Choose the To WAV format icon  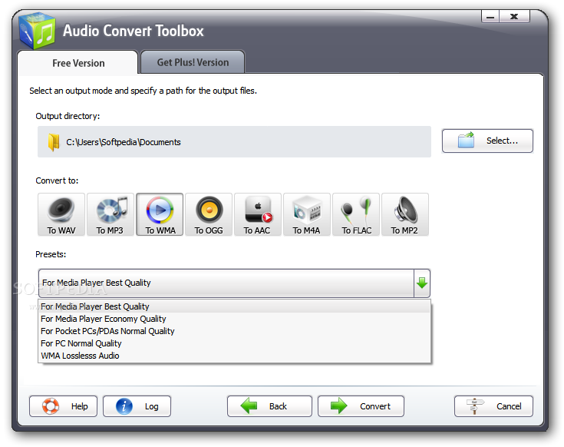(x=61, y=214)
